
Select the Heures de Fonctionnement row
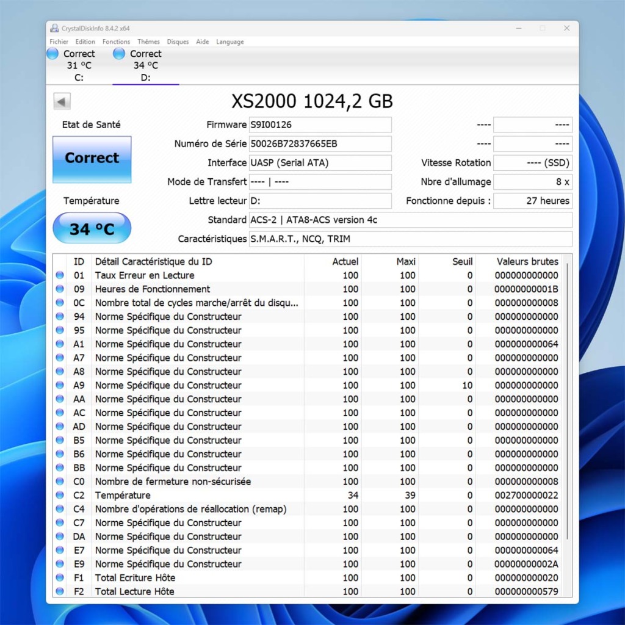tap(308, 289)
